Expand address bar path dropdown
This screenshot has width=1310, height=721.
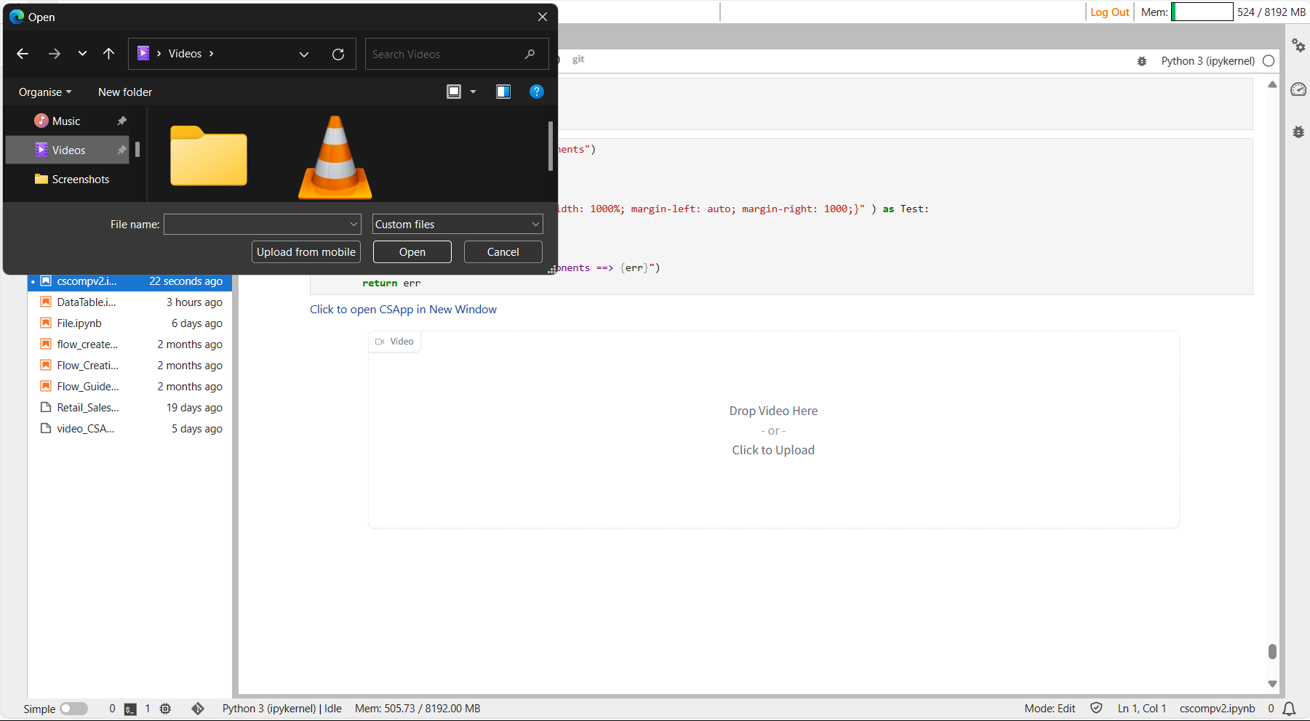tap(304, 55)
